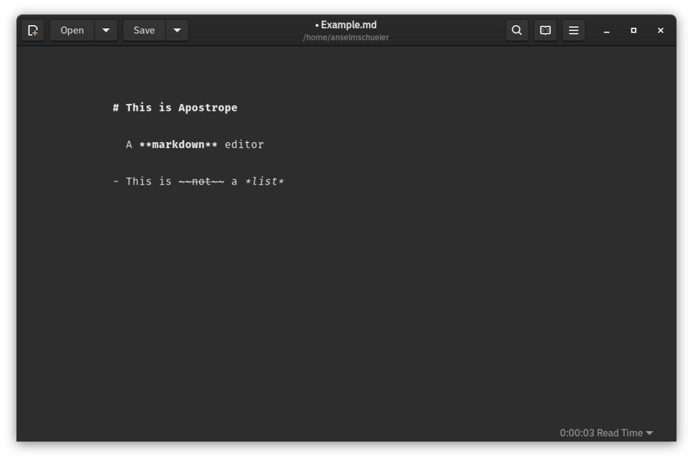Click the struck-through word not
693x460 pixels.
tap(201, 181)
